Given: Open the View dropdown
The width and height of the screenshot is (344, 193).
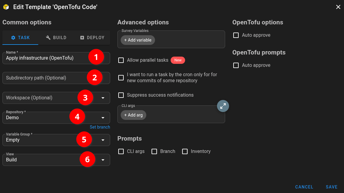Looking at the screenshot, I should tap(56, 160).
